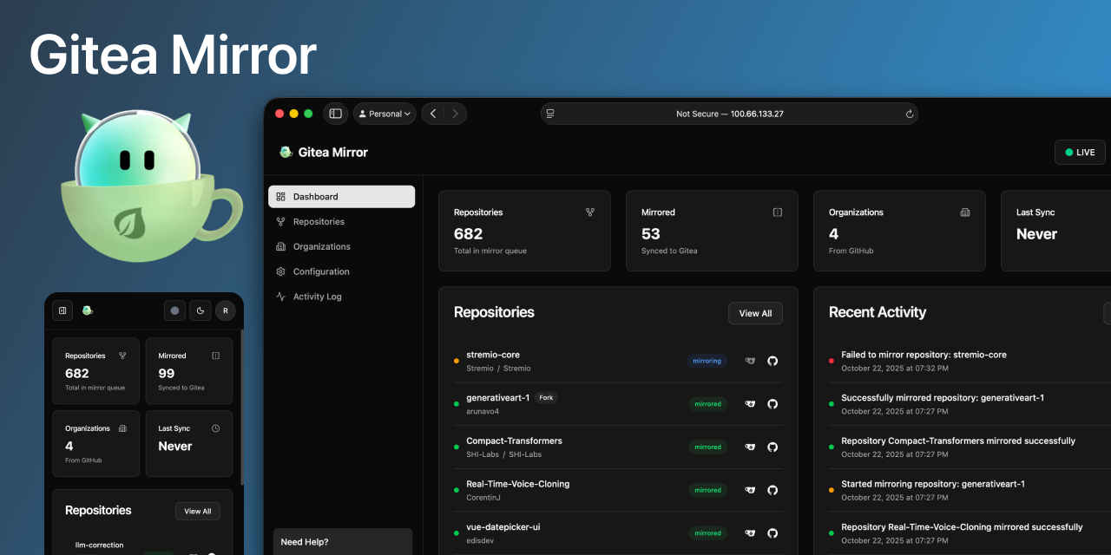Toggle Safari sidebar panel button
The width and height of the screenshot is (1111, 555).
(335, 114)
